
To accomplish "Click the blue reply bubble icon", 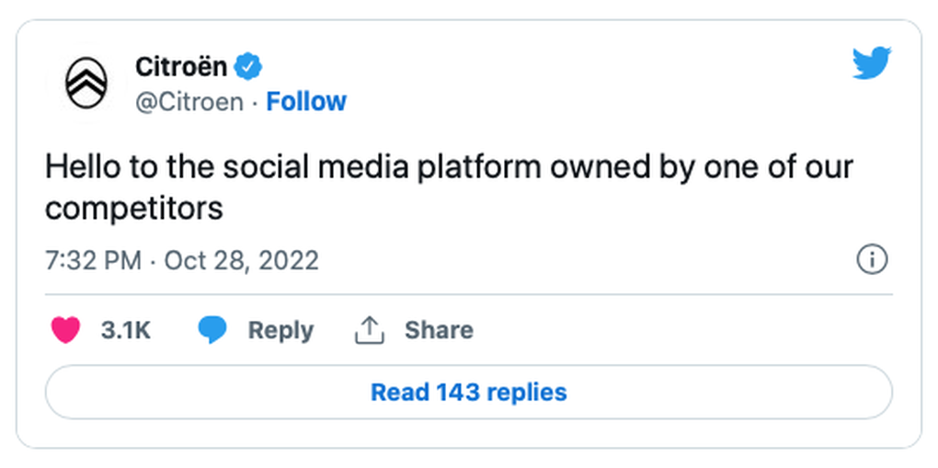I will click(x=212, y=330).
